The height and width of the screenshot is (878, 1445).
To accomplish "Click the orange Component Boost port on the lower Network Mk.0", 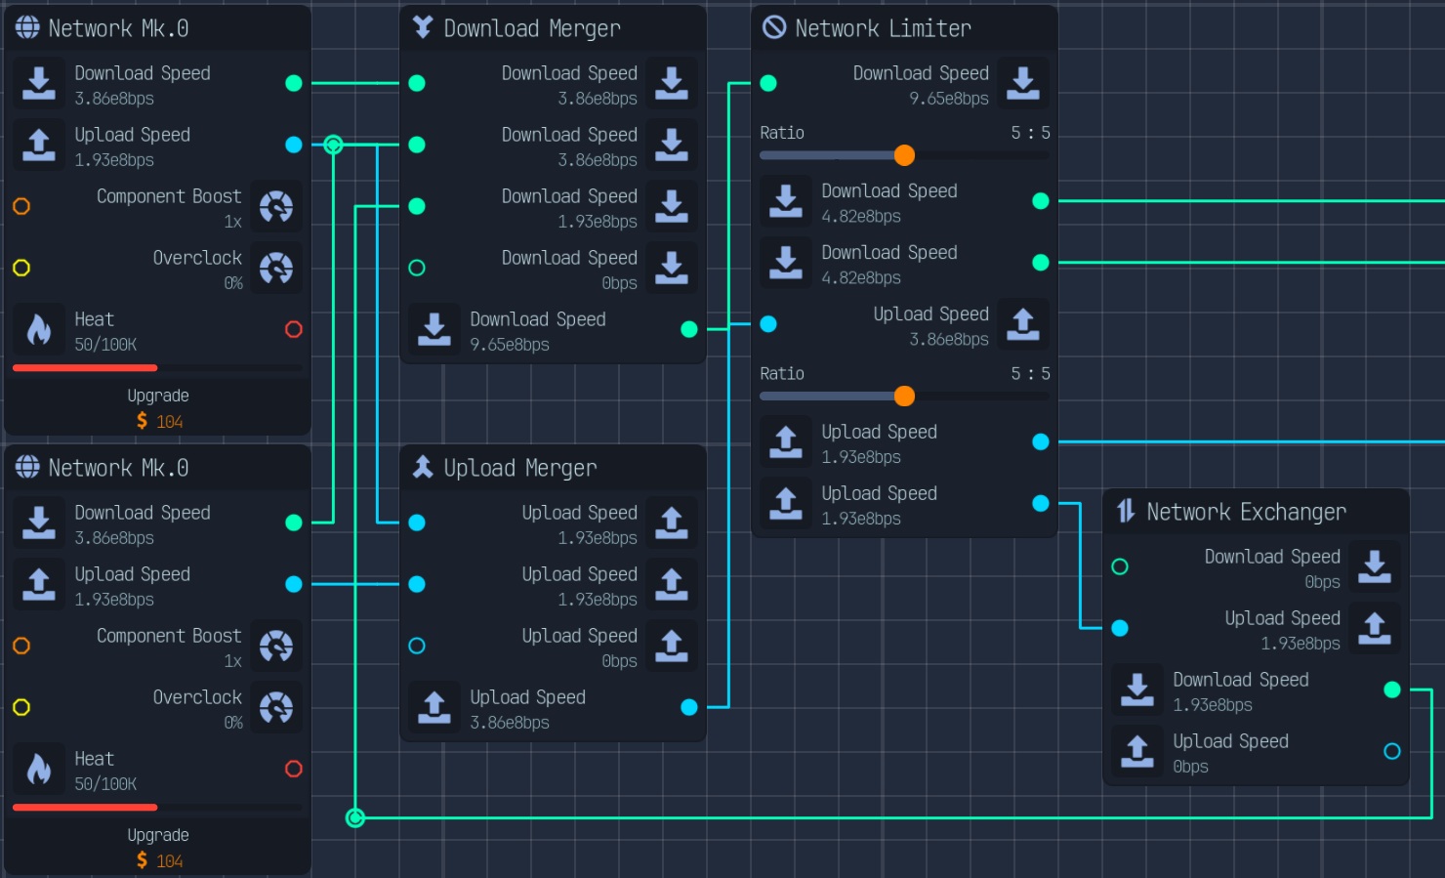I will [21, 646].
